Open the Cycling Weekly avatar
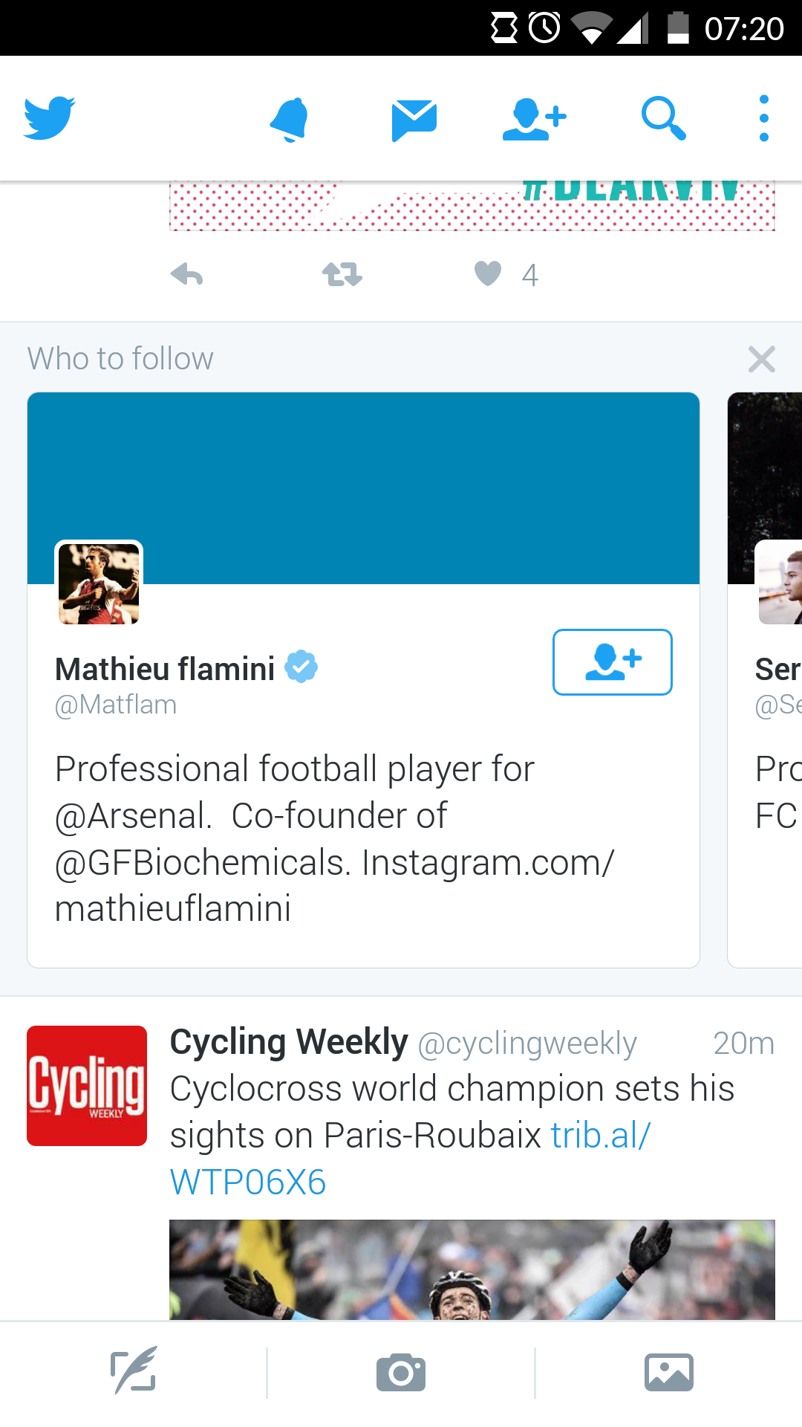 click(87, 1086)
